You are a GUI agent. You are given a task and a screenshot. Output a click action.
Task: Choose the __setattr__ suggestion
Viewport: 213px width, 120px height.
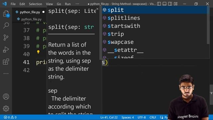pos(154,50)
